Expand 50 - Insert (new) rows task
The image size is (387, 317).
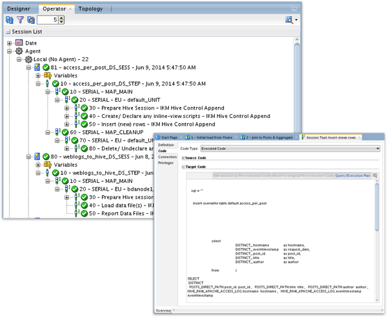click(66, 124)
